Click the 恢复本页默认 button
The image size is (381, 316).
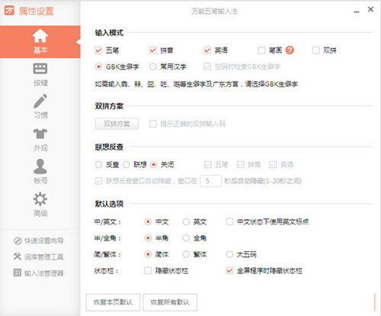[113, 302]
